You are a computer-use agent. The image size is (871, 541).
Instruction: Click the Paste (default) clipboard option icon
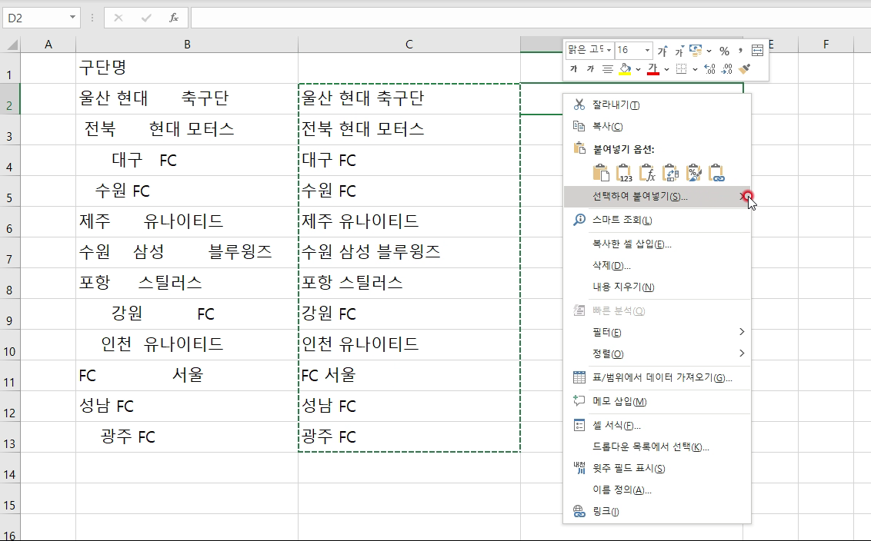601,173
